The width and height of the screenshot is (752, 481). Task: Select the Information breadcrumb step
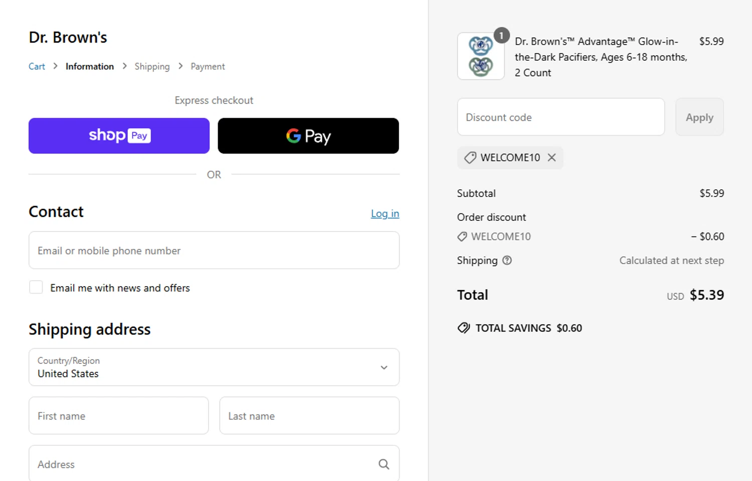[x=90, y=66]
